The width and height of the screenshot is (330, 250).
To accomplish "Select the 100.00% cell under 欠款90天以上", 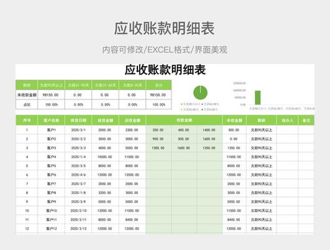I will pos(52,104).
